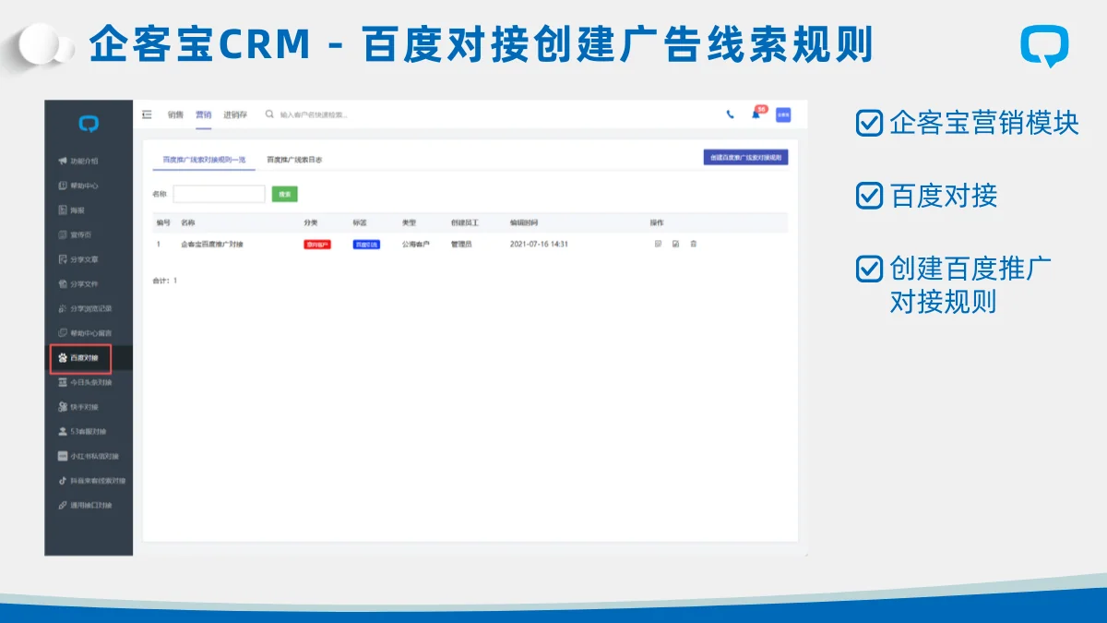1107x623 pixels.
Task: Click the CRM logo atop the sidebar
Action: pyautogui.click(x=89, y=123)
